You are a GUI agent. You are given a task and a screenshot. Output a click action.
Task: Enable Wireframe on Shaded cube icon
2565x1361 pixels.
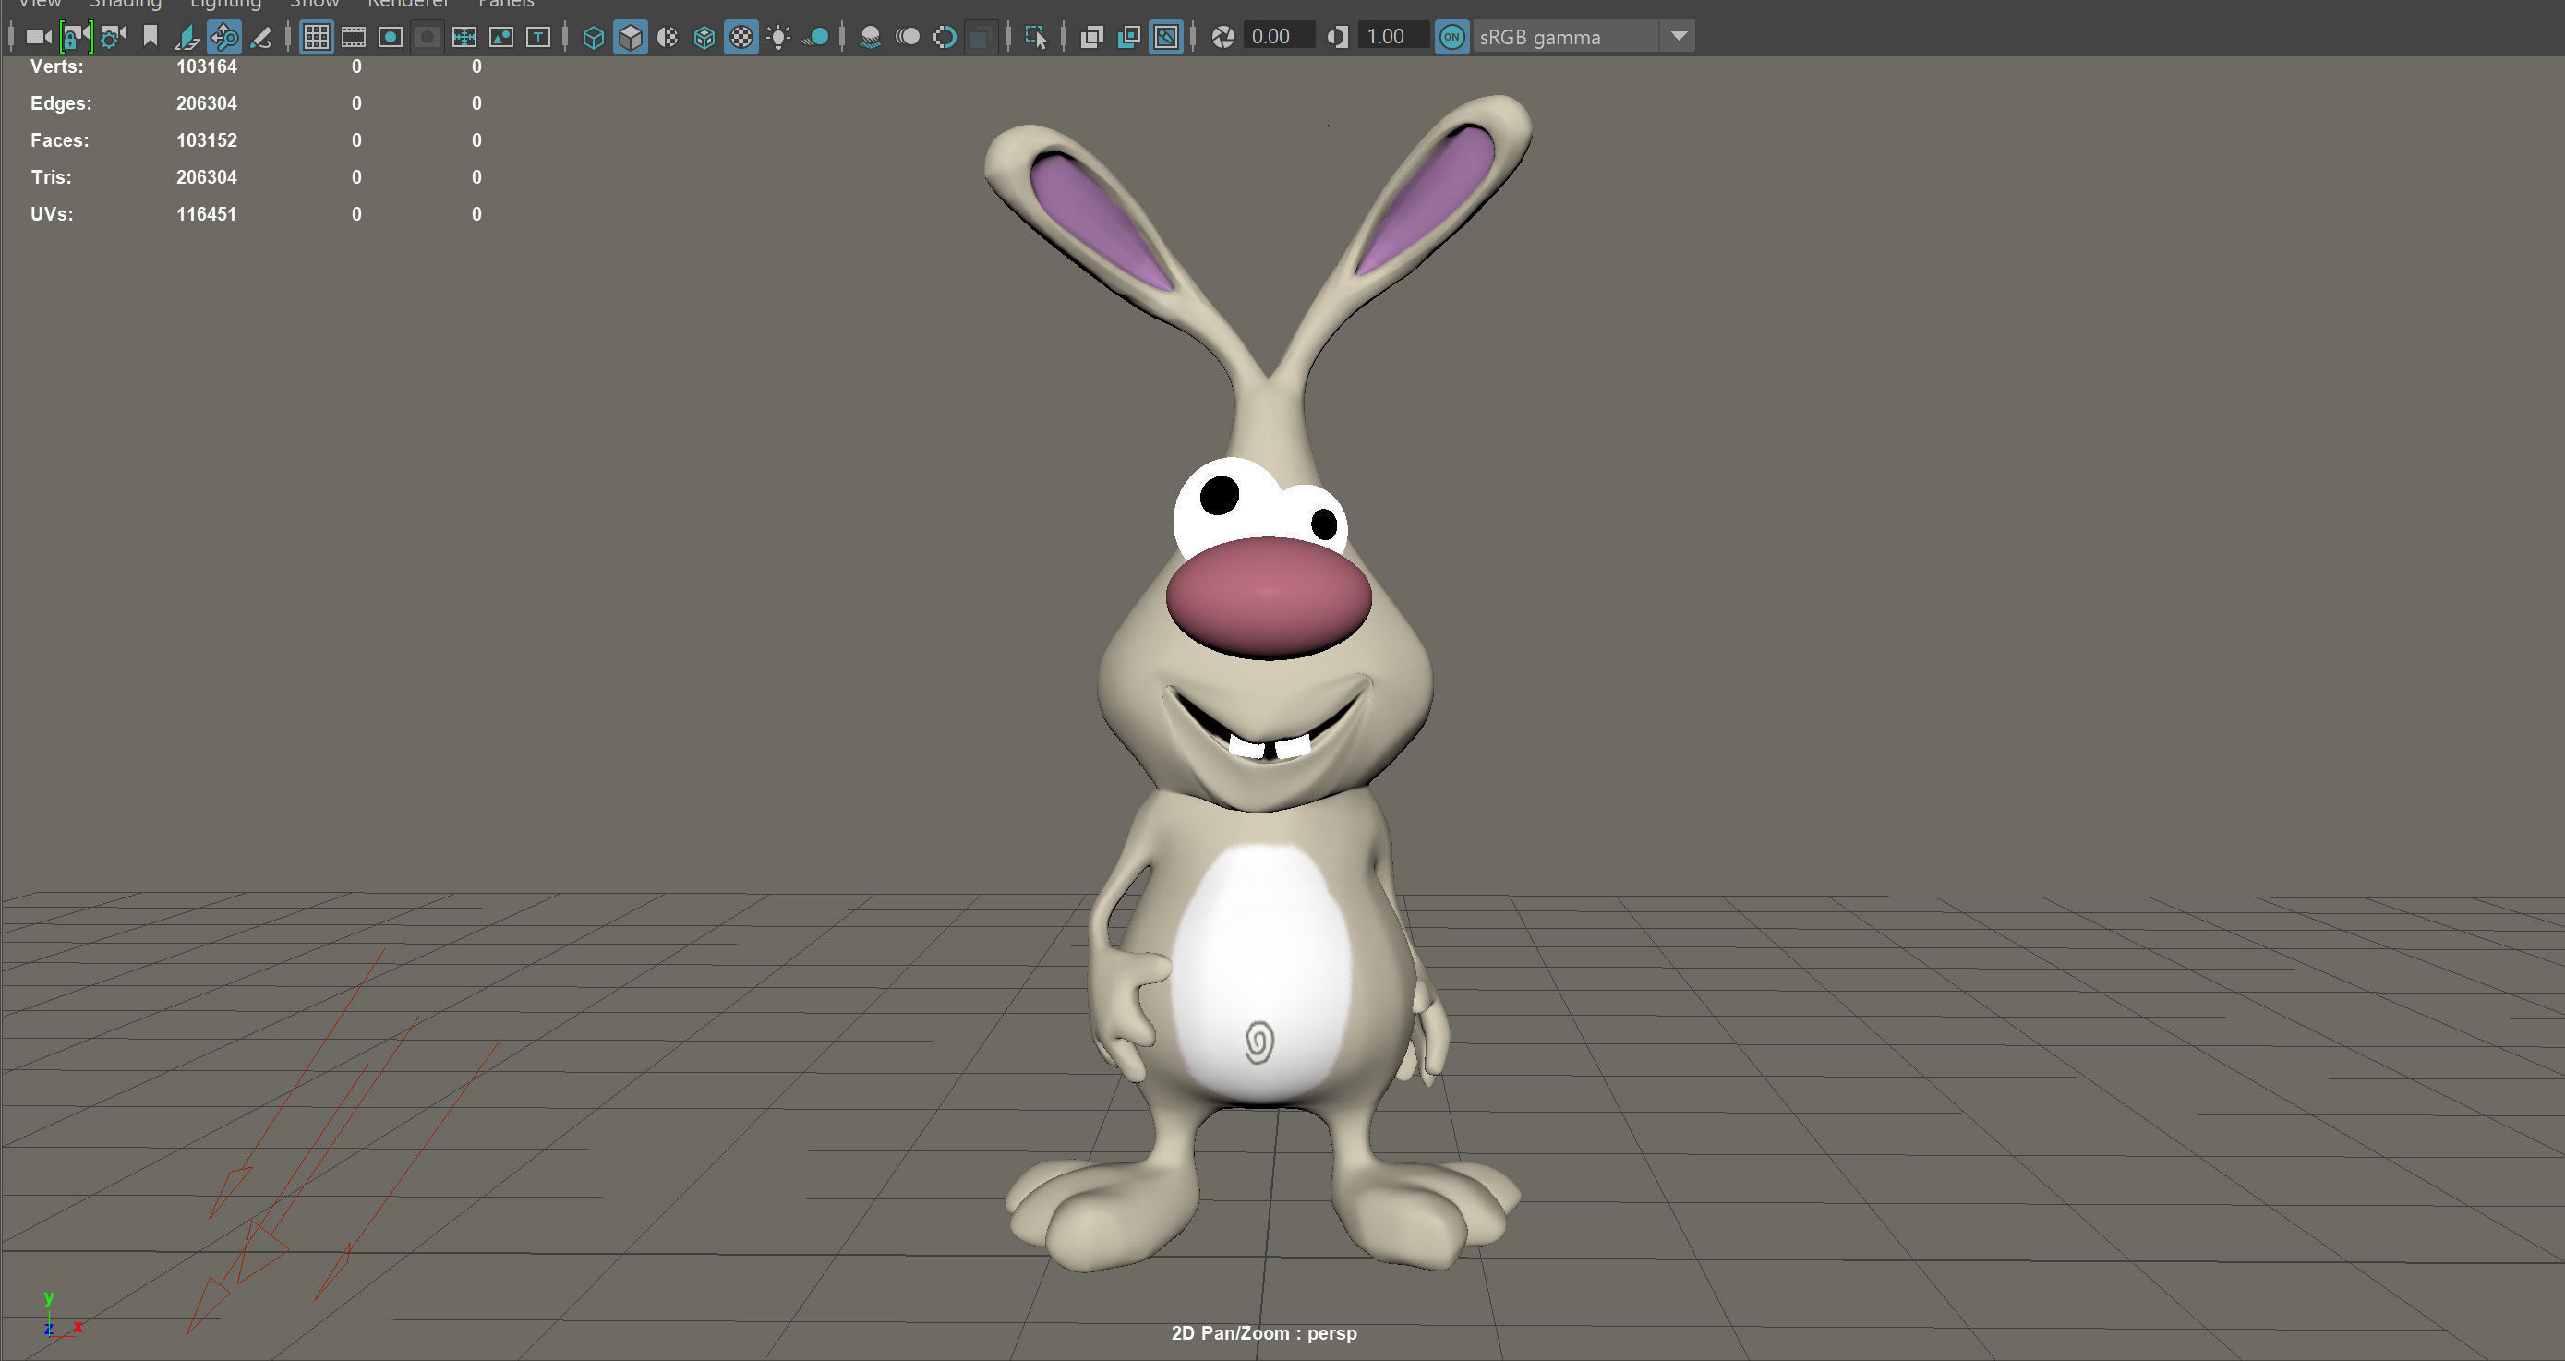point(704,37)
